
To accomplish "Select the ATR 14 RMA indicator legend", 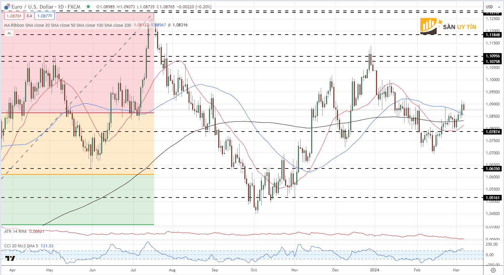I will [16, 231].
